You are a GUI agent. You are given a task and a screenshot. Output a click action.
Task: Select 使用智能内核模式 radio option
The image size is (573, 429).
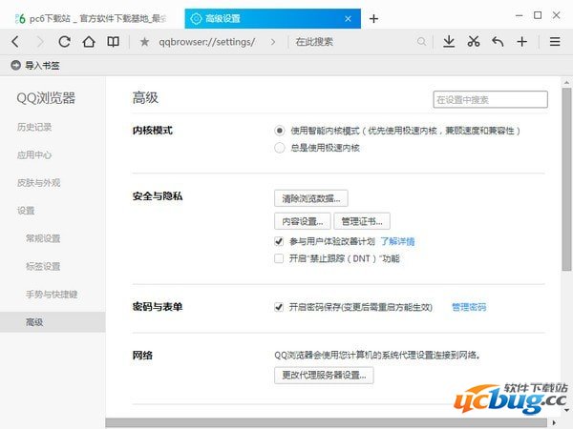(x=279, y=130)
